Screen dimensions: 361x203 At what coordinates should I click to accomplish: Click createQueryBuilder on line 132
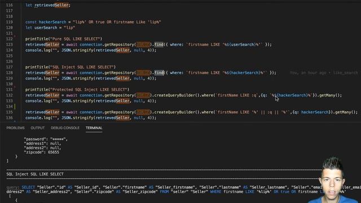point(174,95)
